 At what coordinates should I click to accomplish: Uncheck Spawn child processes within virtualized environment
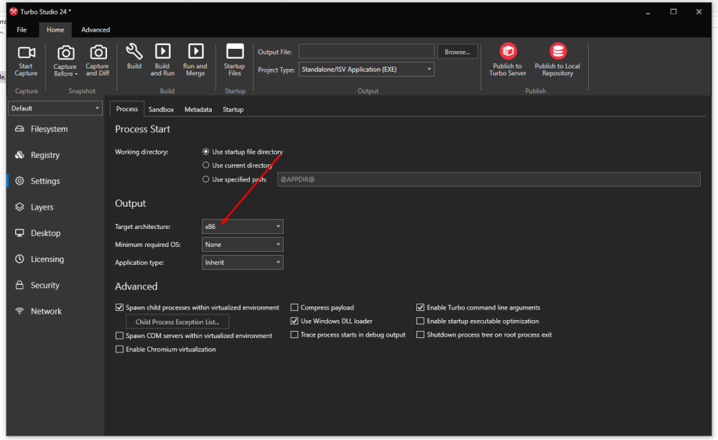coord(119,308)
